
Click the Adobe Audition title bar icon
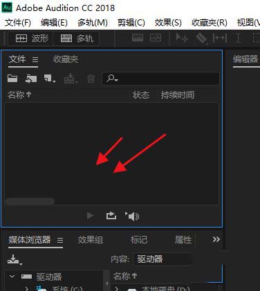click(x=7, y=8)
